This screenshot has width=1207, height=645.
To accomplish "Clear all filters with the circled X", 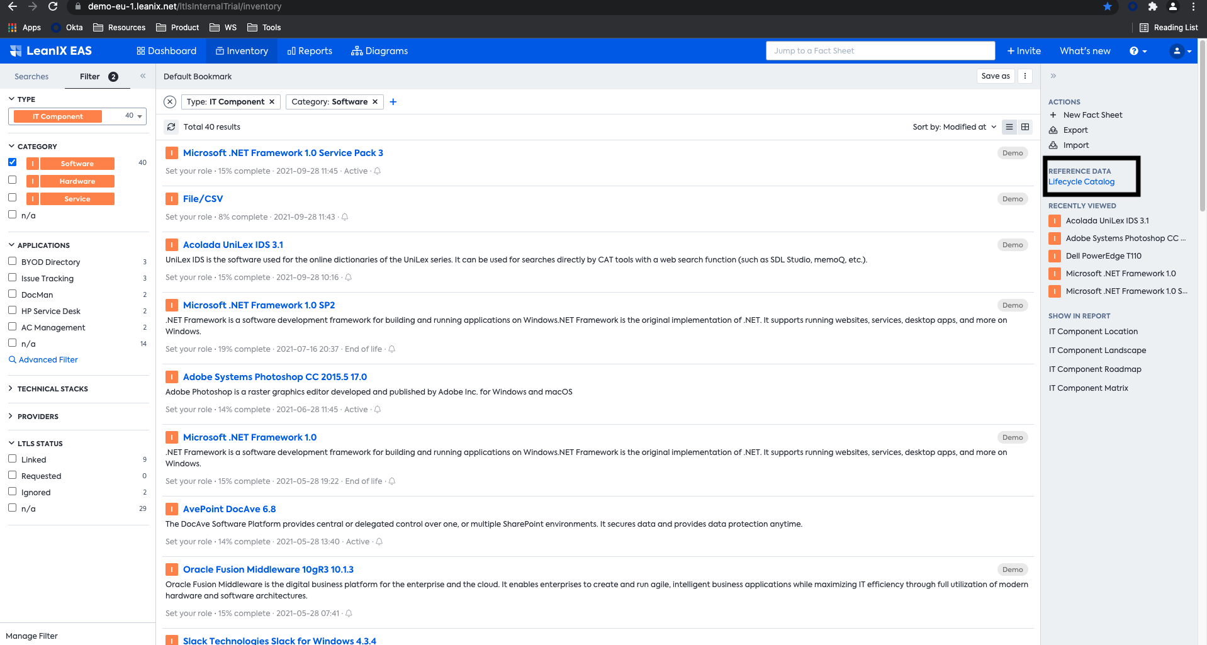I will pos(170,102).
